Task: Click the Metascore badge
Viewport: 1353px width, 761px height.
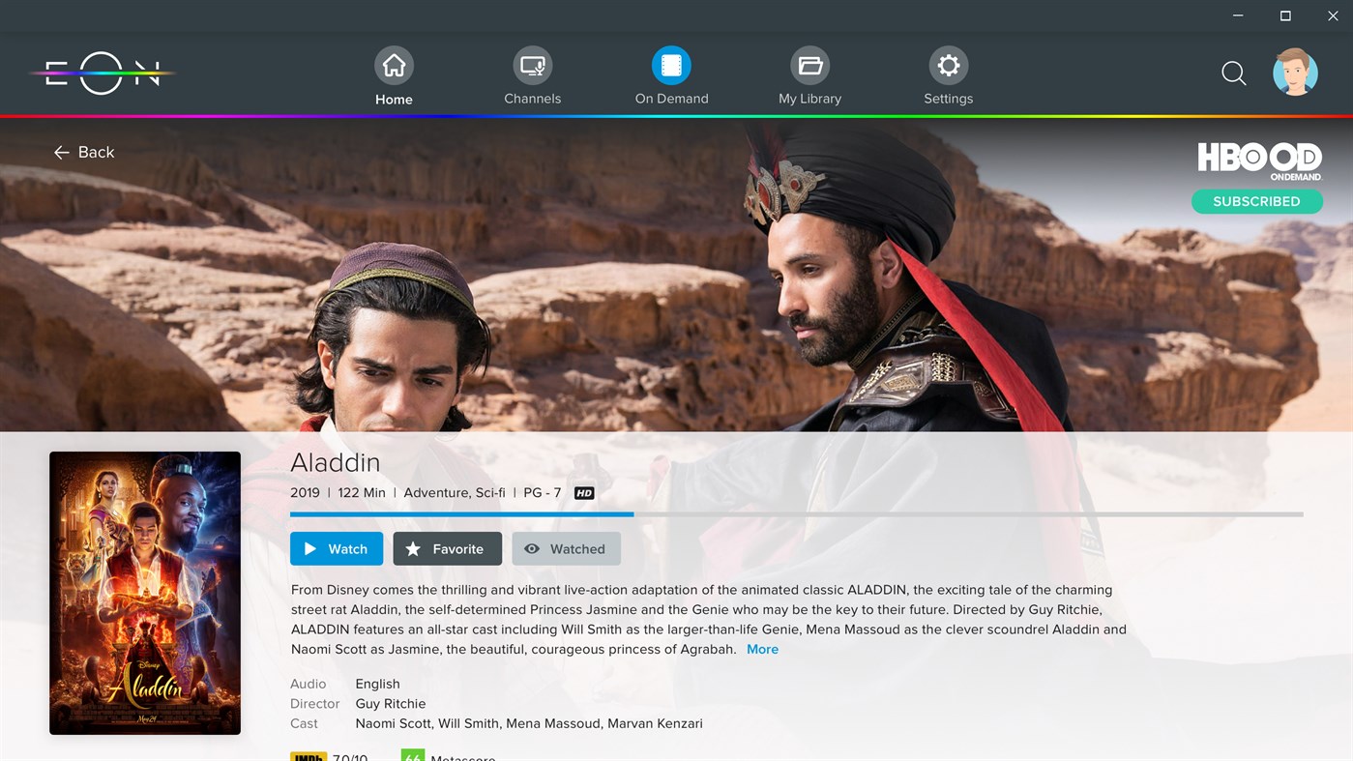Action: coord(413,758)
